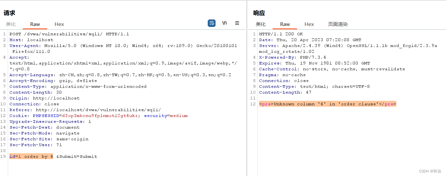Toggle the \n non-printable characters button
446x176 pixels.
coord(224,23)
